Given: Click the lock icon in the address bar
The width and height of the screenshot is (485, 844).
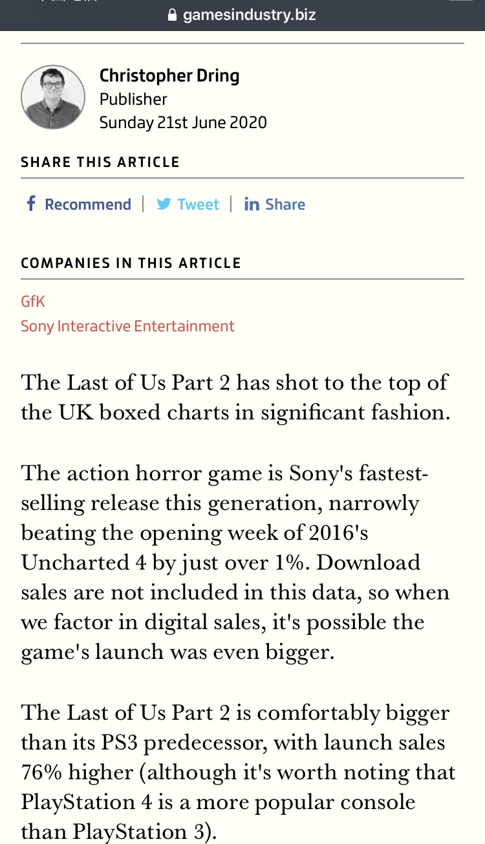Looking at the screenshot, I should click(x=172, y=14).
